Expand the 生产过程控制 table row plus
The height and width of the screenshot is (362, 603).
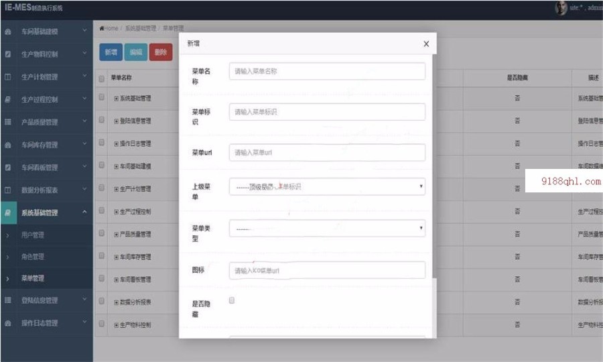(116, 212)
